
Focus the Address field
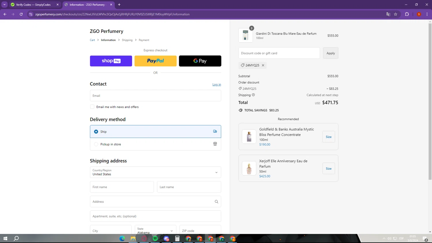[156, 202]
